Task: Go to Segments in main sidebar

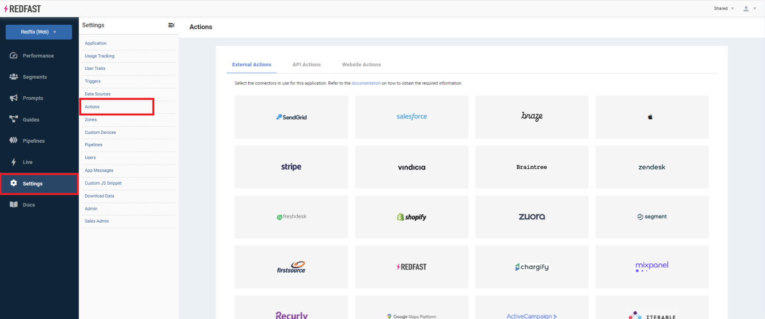Action: 35,77
